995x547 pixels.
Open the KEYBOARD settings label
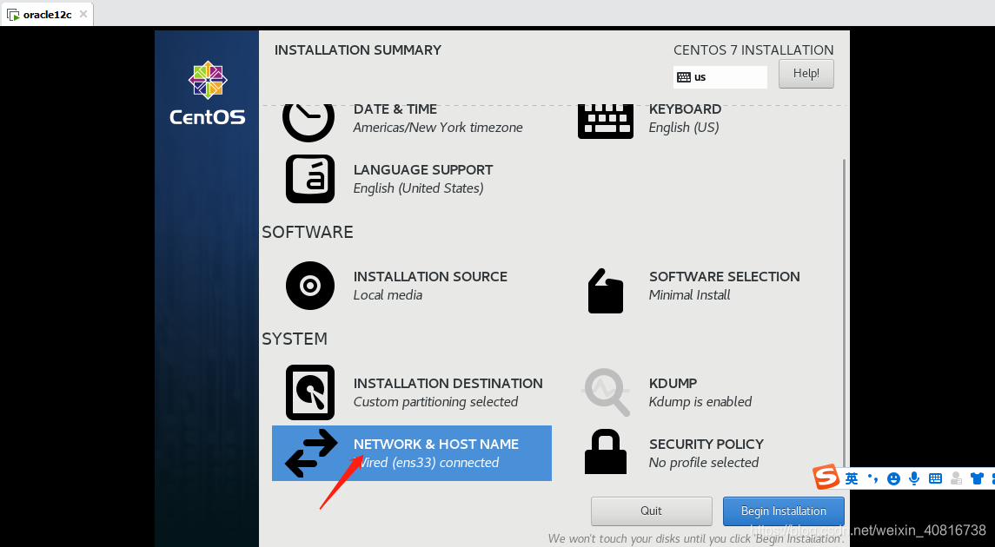[x=686, y=109]
